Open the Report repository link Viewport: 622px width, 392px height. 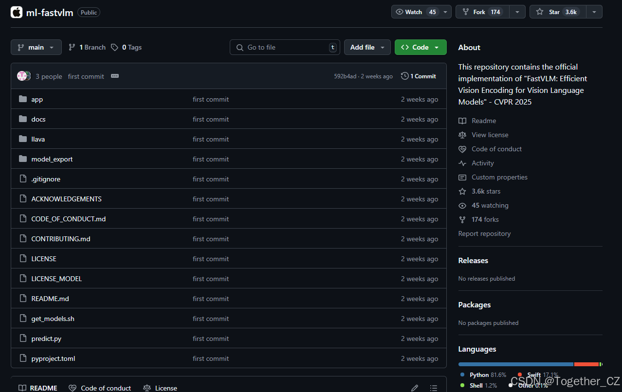click(484, 233)
